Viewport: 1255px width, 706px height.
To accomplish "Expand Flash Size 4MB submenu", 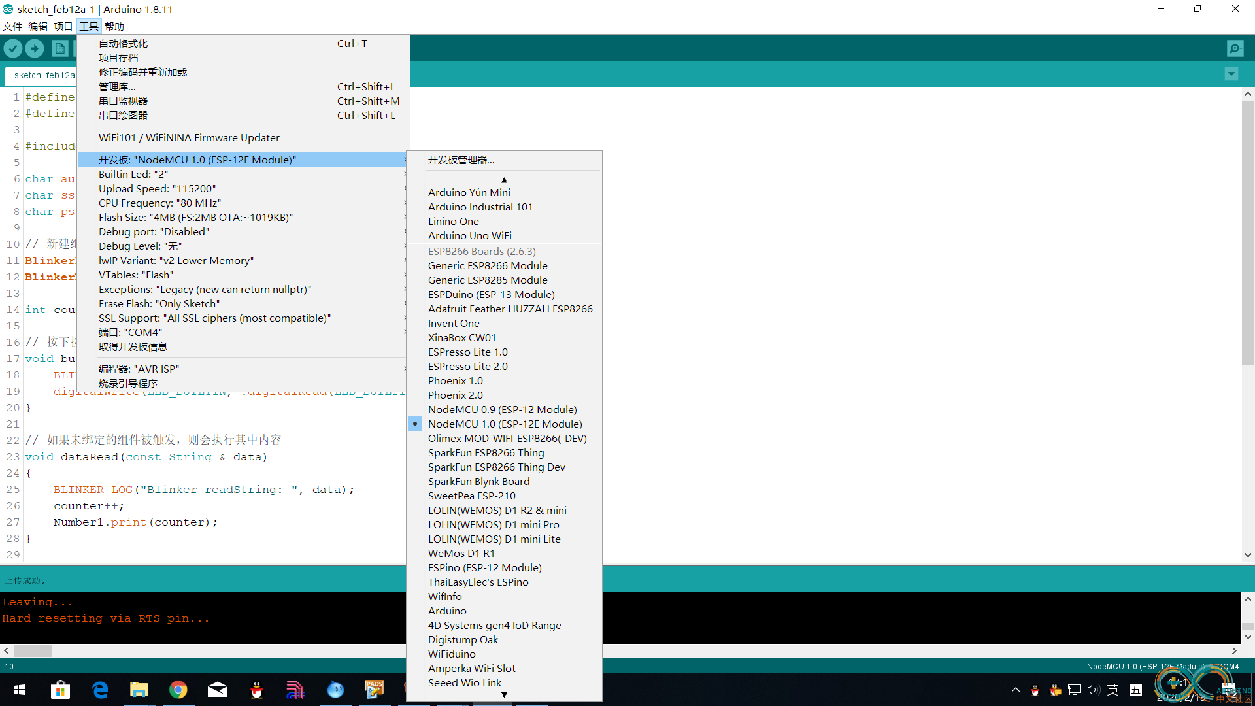I will point(243,217).
